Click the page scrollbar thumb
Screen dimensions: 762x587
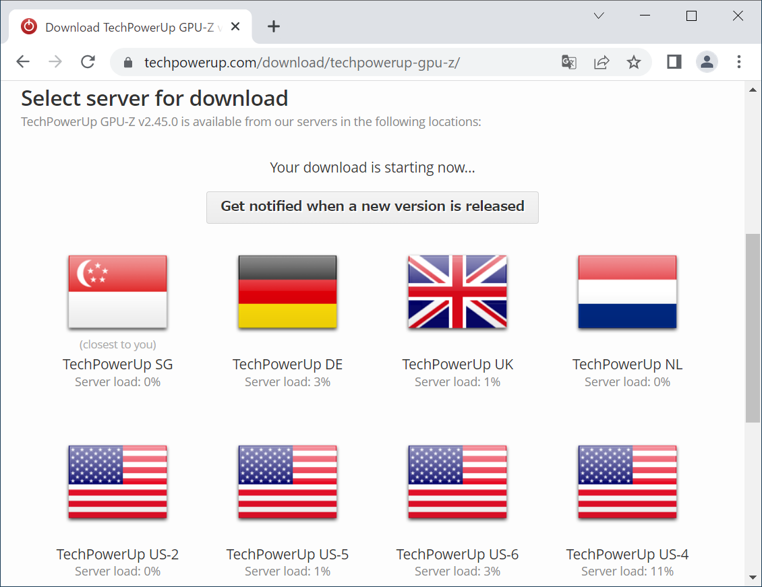coord(753,328)
